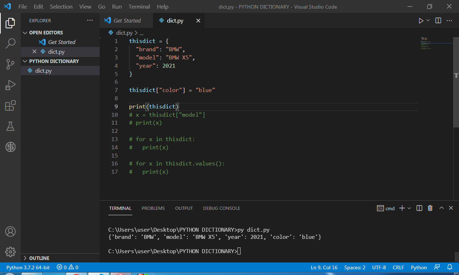Close dict.py in Open Editors list
This screenshot has height=275, width=459.
click(x=34, y=52)
